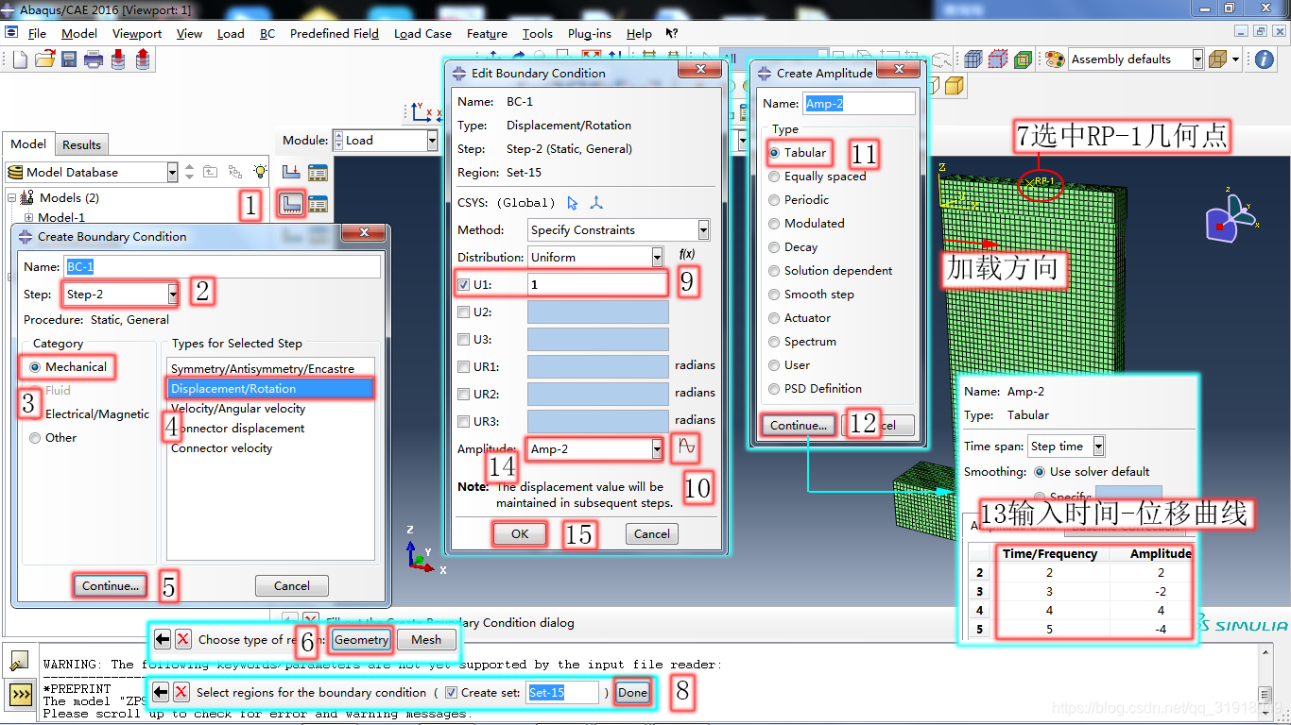Open the Viewport menu

coord(137,34)
